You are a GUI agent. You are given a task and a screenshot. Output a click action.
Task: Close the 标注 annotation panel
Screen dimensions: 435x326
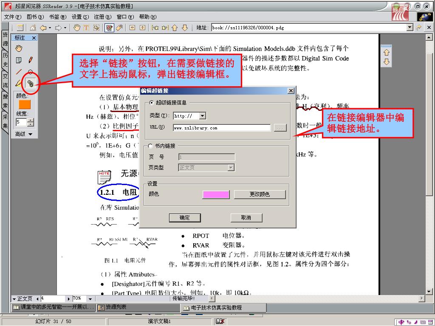coord(34,38)
